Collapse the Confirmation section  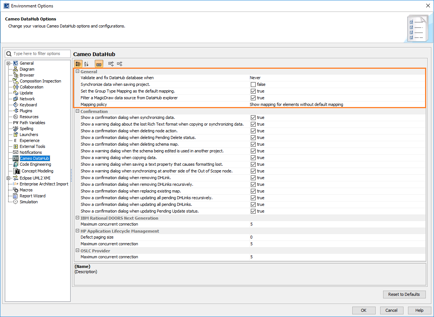[x=77, y=111]
